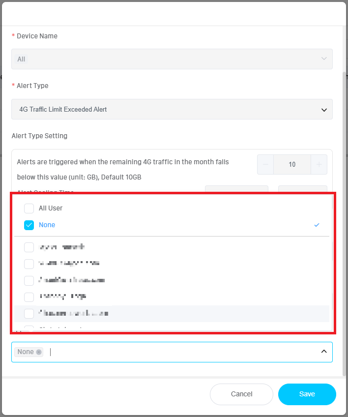The height and width of the screenshot is (417, 348).
Task: Tick the highlighted fifth blurred user checkbox
Action: tap(29, 313)
